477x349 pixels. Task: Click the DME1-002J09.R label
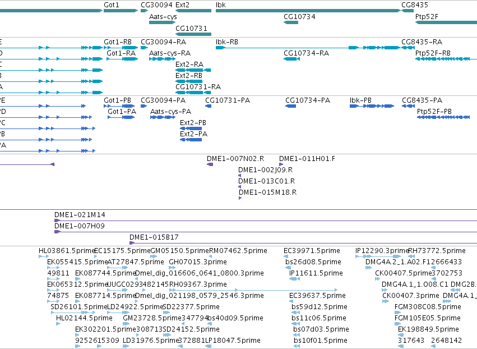tap(266, 170)
